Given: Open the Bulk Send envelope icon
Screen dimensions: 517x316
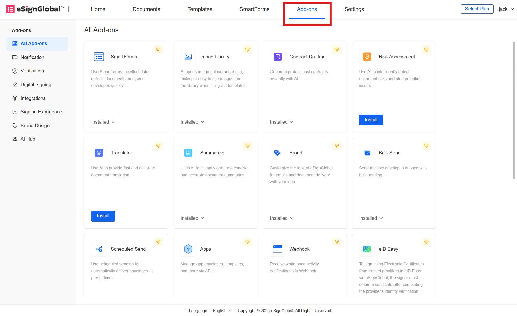Looking at the screenshot, I should (367, 153).
